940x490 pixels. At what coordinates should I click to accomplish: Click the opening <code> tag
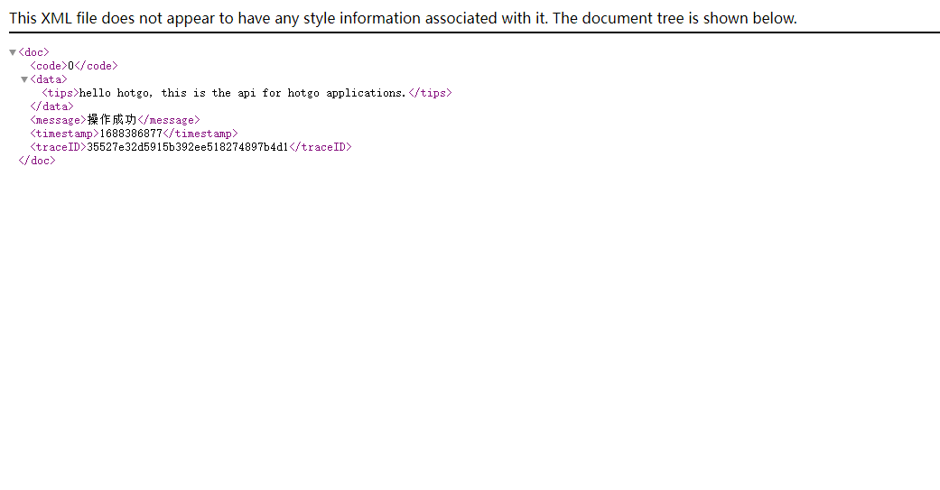coord(49,66)
